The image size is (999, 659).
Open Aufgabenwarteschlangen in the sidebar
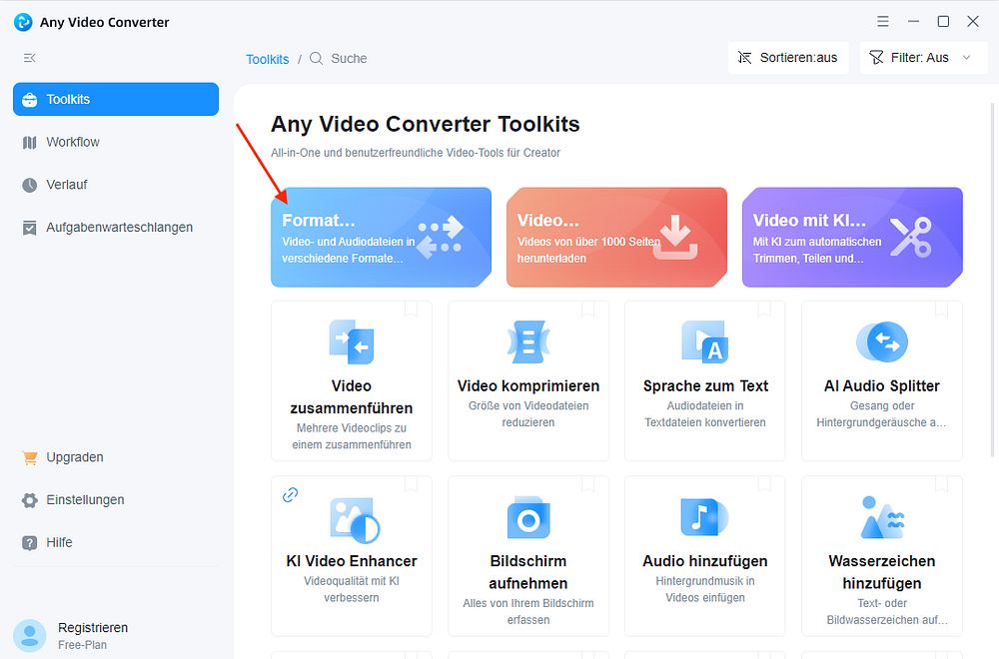coord(115,228)
